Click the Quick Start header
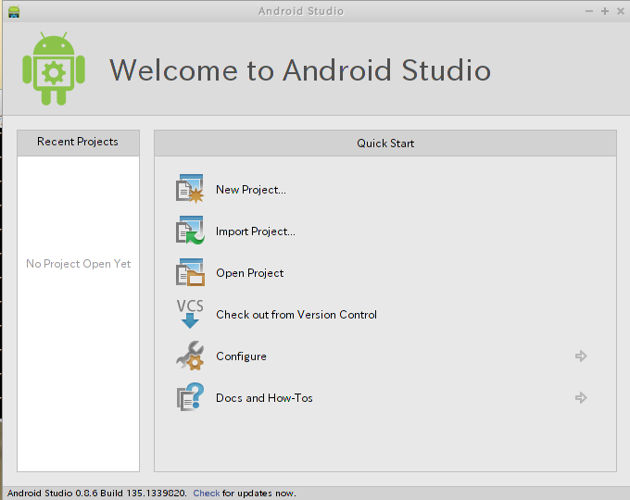630x500 pixels. 385,144
